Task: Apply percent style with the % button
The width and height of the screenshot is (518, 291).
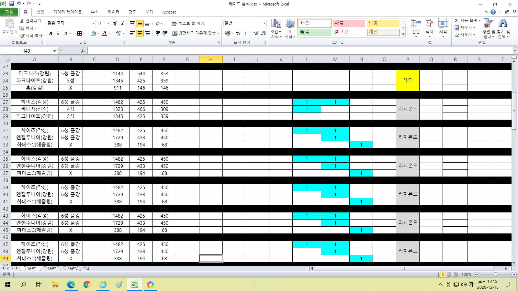Action: (238, 33)
